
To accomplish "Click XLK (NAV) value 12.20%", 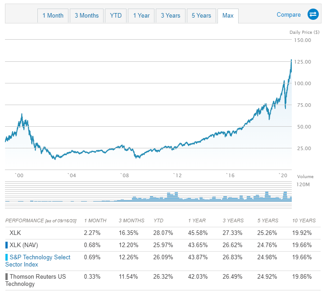I will point(128,245).
